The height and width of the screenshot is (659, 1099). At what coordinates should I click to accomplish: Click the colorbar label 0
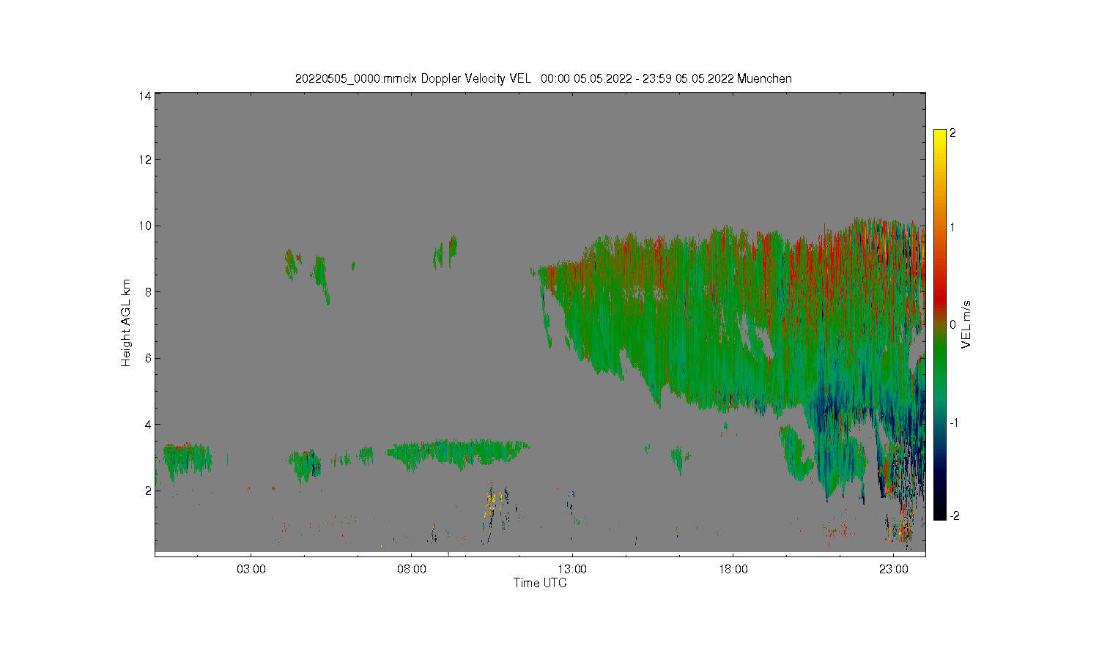pos(952,324)
